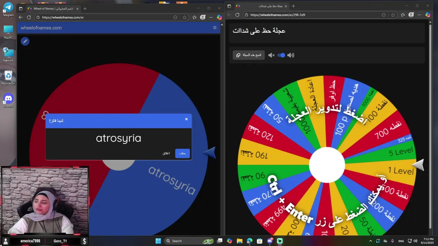Image resolution: width=438 pixels, height=246 pixels.
Task: Click the right page's vertical scrollbar
Action: tap(430, 126)
